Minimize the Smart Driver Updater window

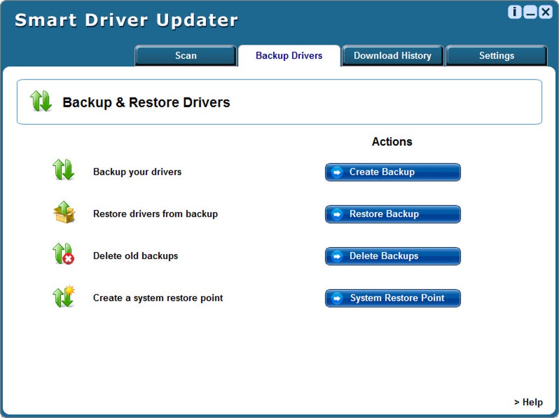[530, 12]
